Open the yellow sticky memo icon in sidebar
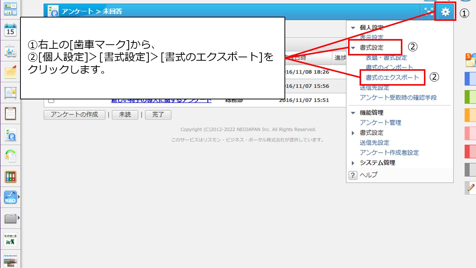 tap(10, 72)
